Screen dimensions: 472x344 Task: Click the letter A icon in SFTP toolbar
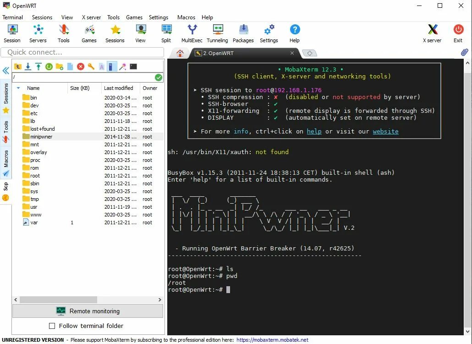[101, 67]
